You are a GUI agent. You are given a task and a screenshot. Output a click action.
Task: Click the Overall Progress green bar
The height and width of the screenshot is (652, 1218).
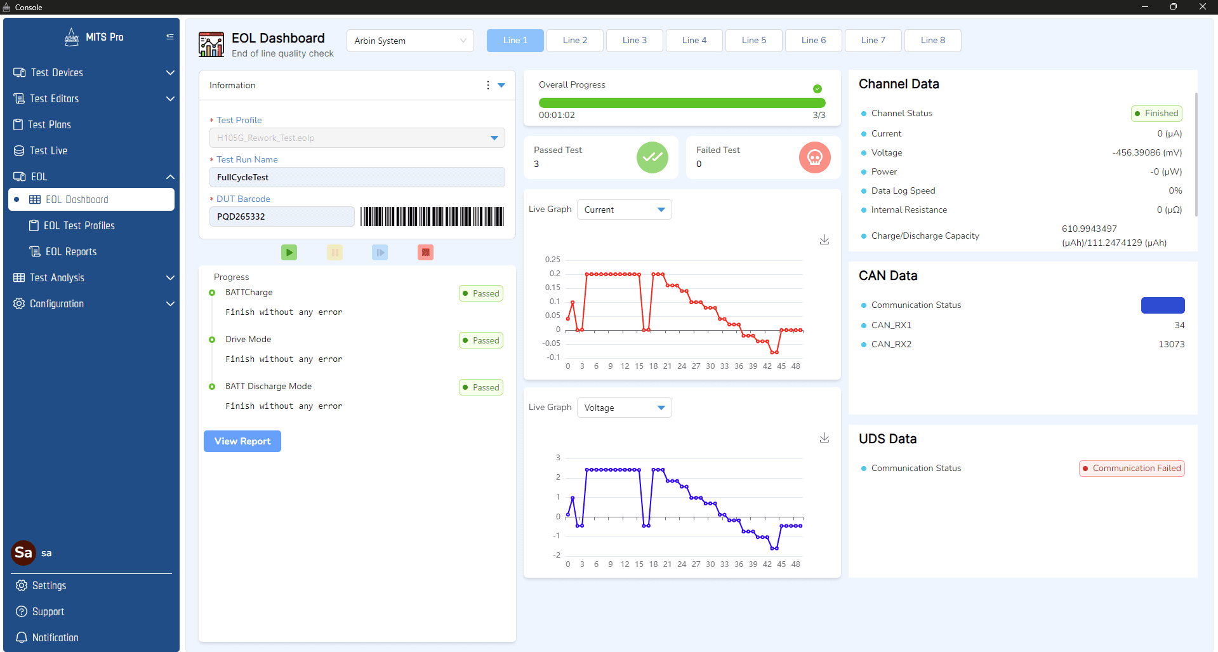tap(682, 102)
